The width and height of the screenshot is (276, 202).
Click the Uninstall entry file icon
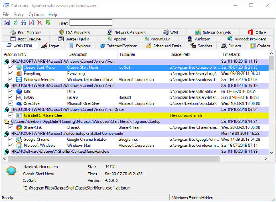tap(19, 115)
